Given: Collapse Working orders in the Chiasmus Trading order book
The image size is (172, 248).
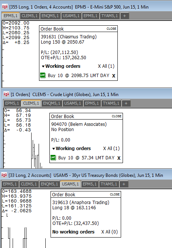Looking at the screenshot, I should click(x=43, y=66).
